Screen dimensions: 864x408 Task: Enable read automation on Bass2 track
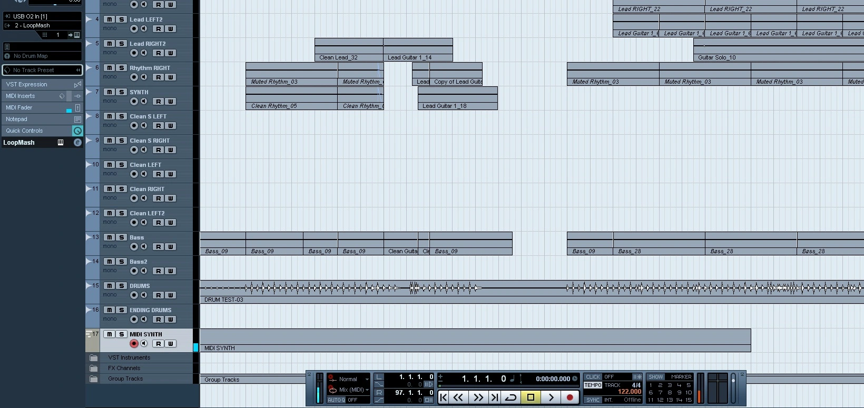point(158,271)
